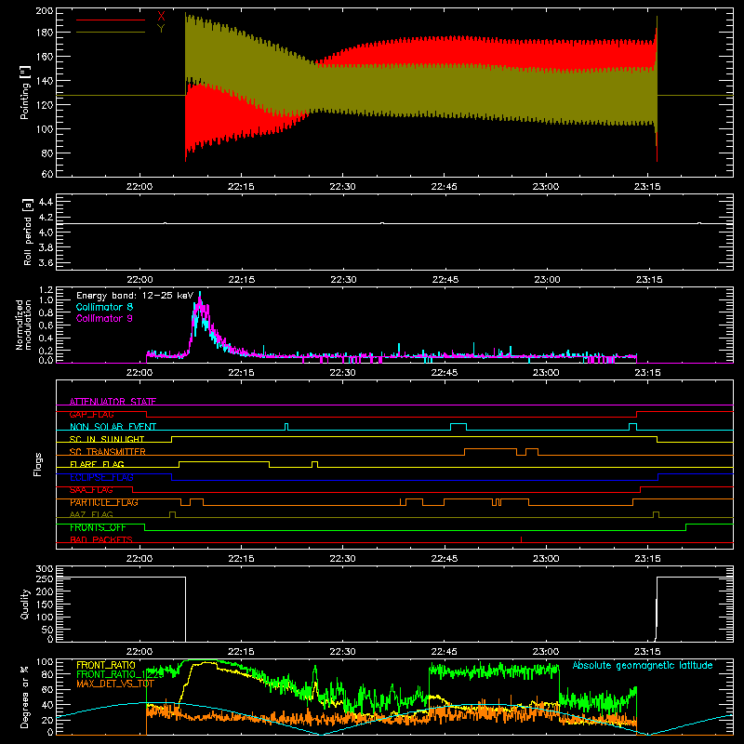The width and height of the screenshot is (744, 744).
Task: Click the red X legend label
Action: 161,16
